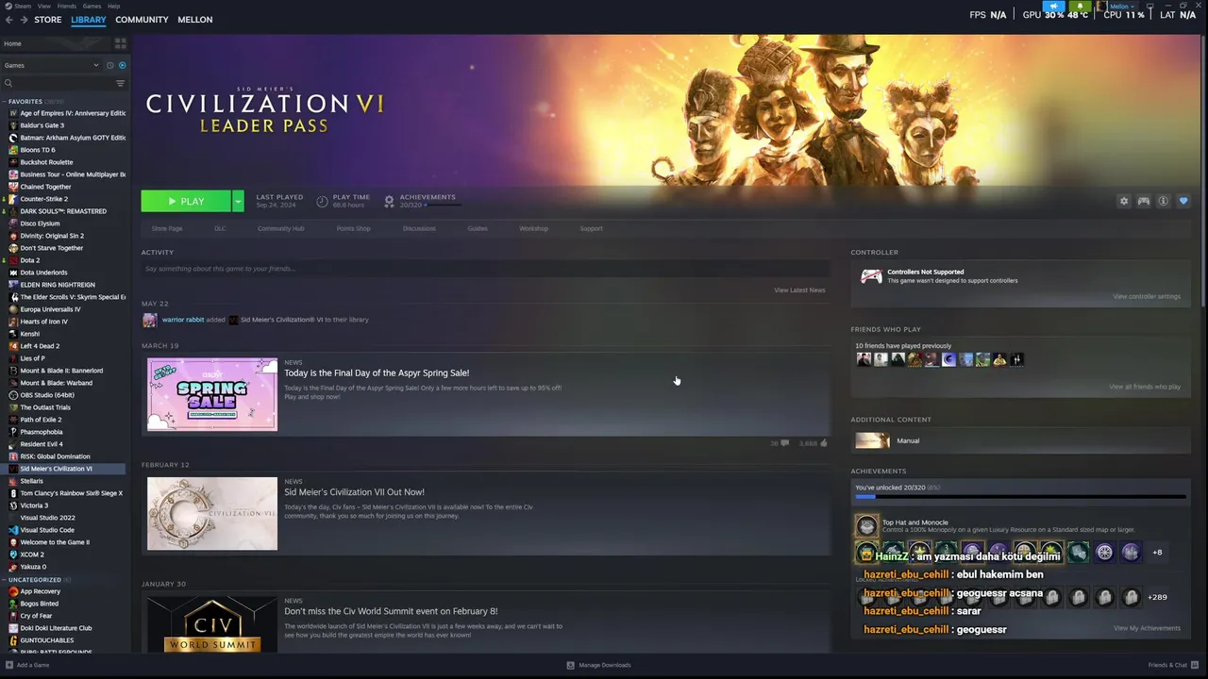Open game info icon

click(1163, 201)
